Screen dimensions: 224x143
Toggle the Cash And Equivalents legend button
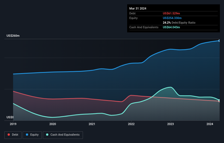click(63, 135)
